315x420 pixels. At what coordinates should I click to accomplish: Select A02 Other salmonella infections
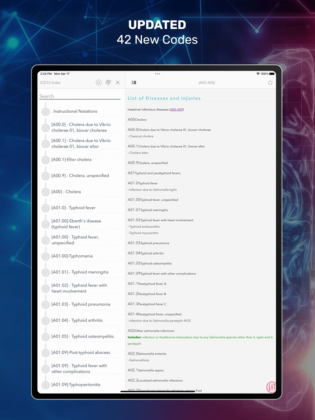151,331
